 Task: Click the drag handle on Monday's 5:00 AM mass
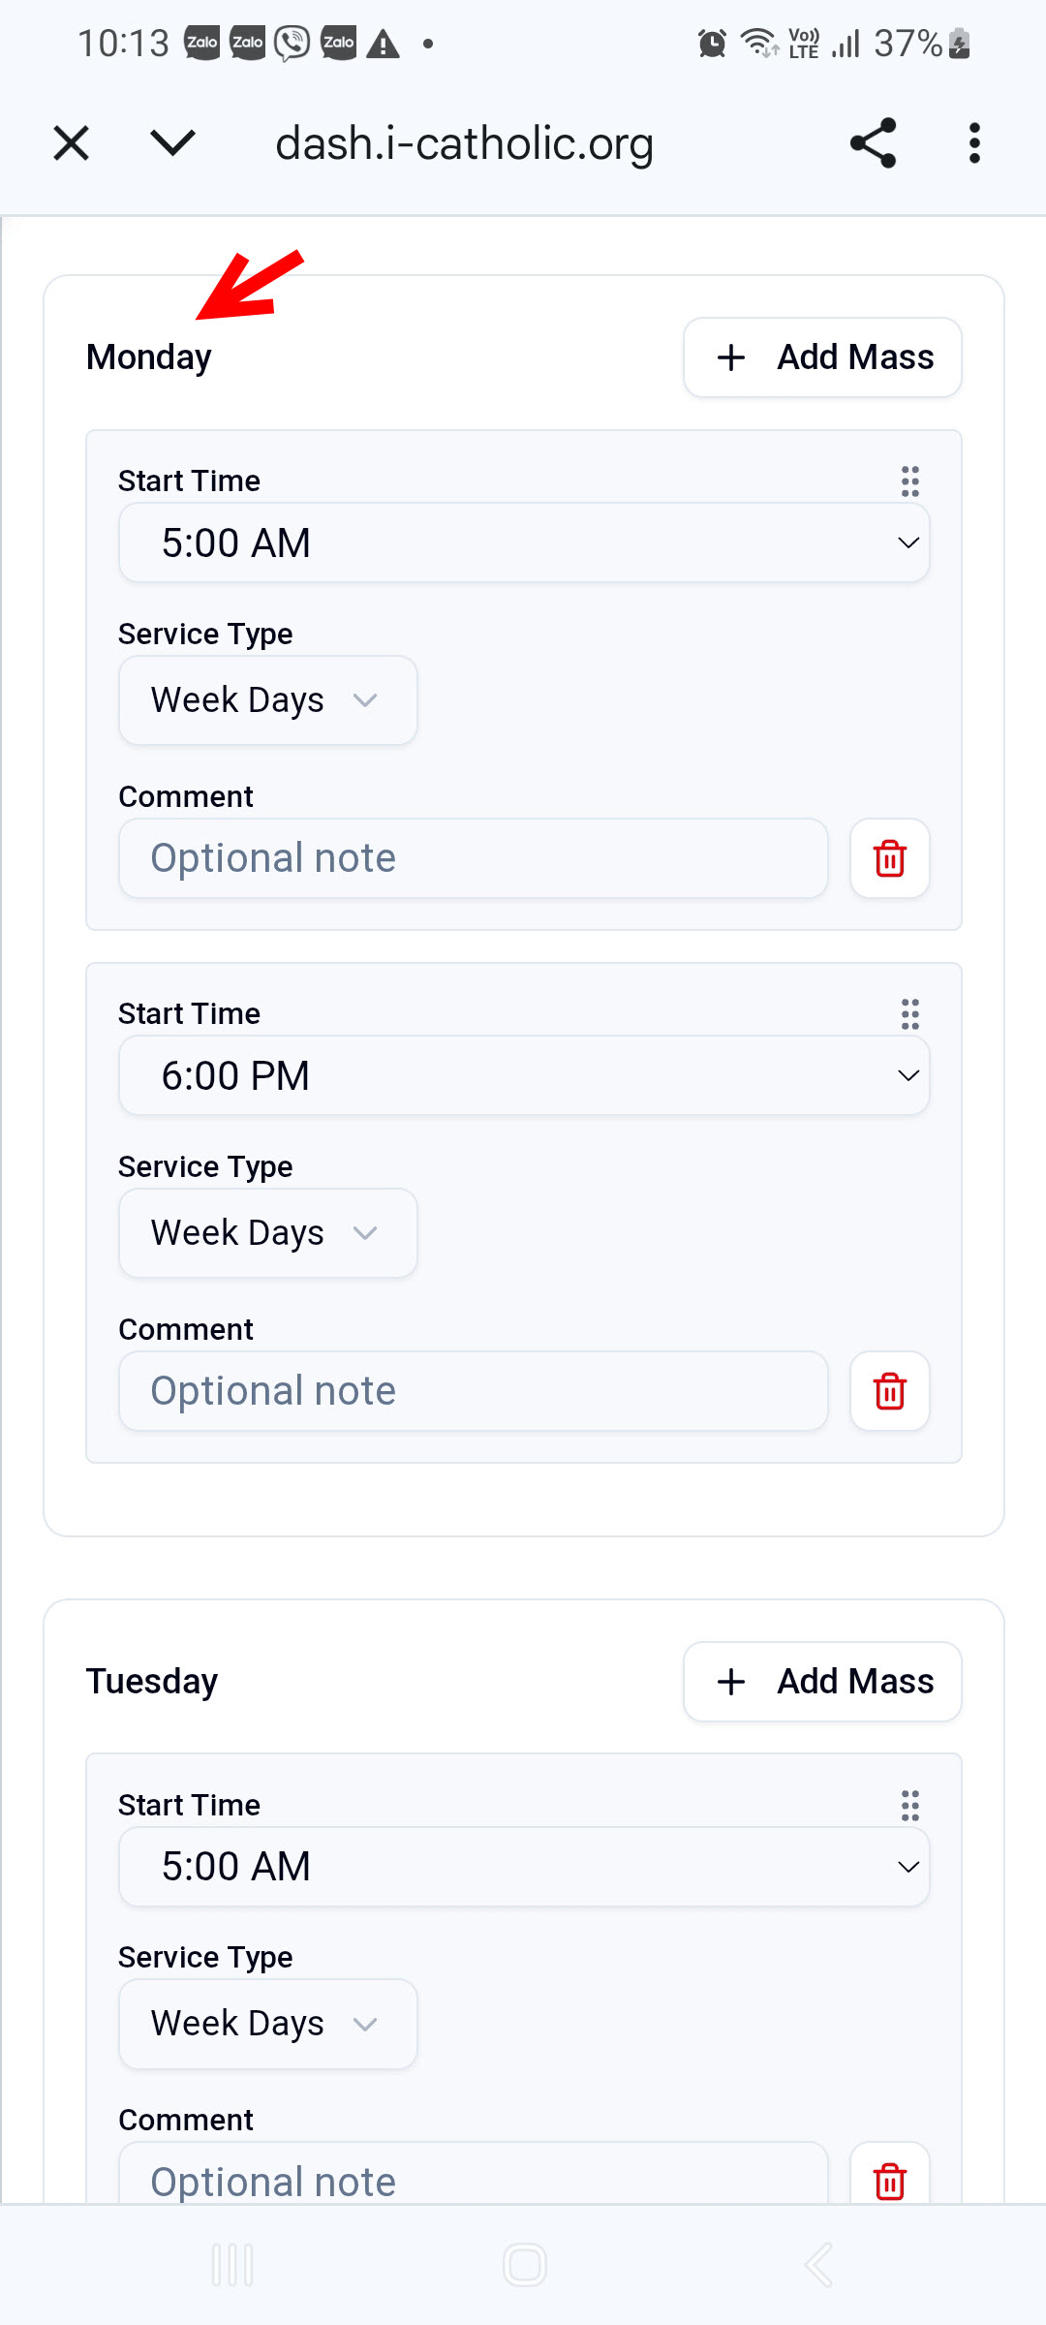909,481
